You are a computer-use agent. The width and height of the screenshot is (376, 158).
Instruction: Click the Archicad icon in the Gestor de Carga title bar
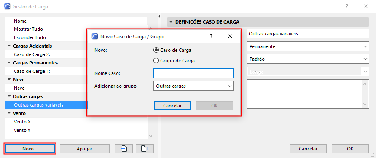7,7
